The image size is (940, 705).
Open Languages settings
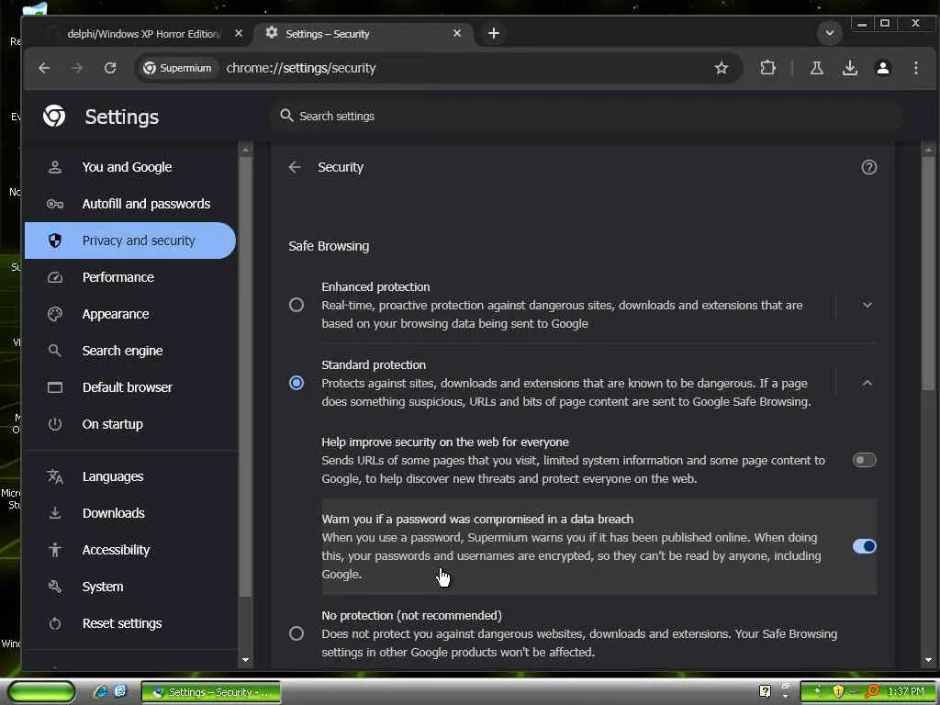130,476
